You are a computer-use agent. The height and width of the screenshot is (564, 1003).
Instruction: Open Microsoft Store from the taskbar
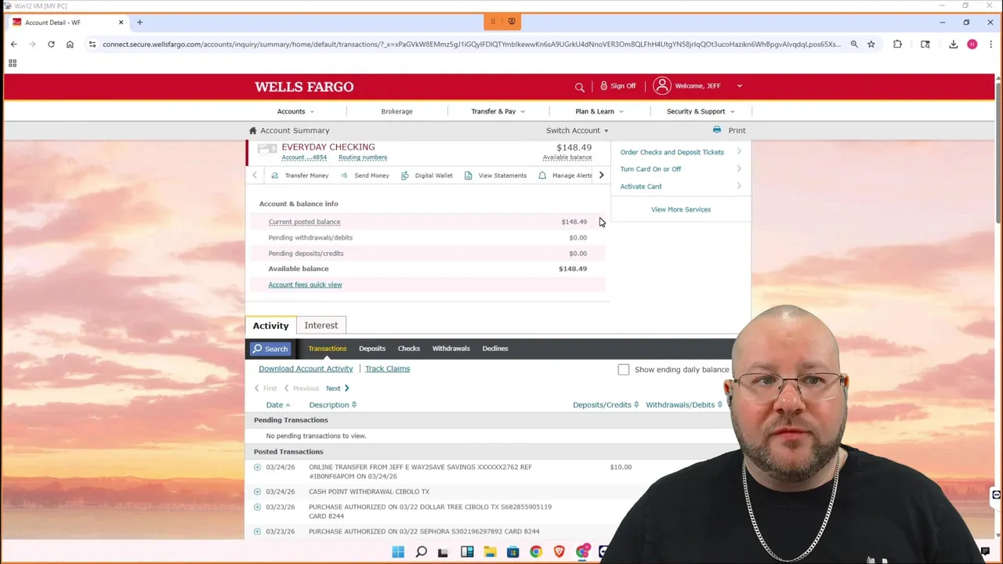pyautogui.click(x=512, y=552)
